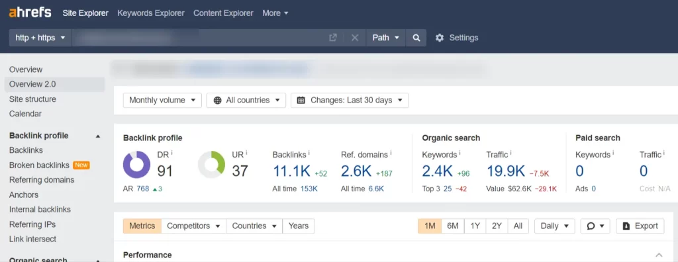Open Overview 2.0 in sidebar
This screenshot has width=678, height=262.
54,84
